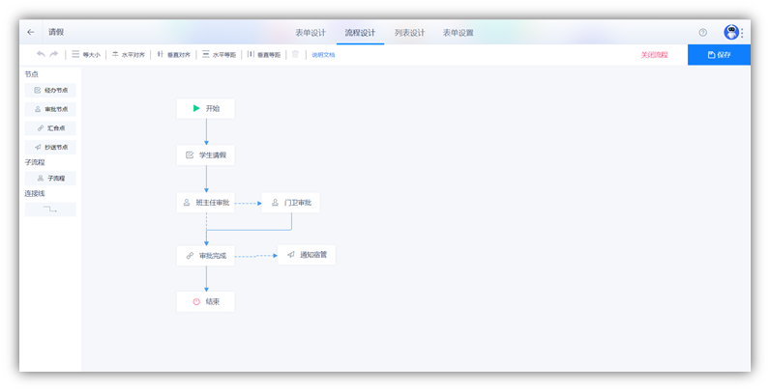Open the vertical dots menu beside avatar

click(x=742, y=33)
